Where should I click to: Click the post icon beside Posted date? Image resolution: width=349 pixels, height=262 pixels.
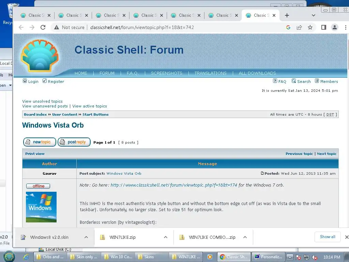[262, 173]
